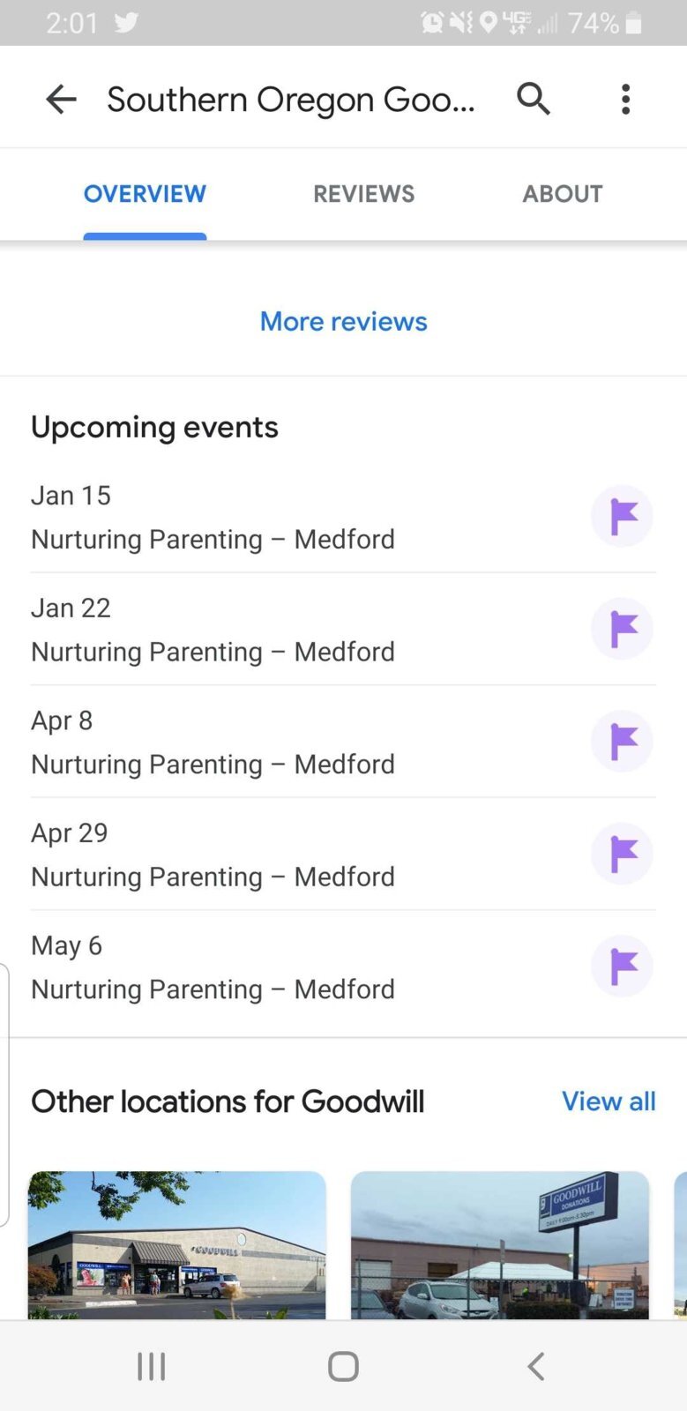Switch to the About tab

pyautogui.click(x=563, y=194)
